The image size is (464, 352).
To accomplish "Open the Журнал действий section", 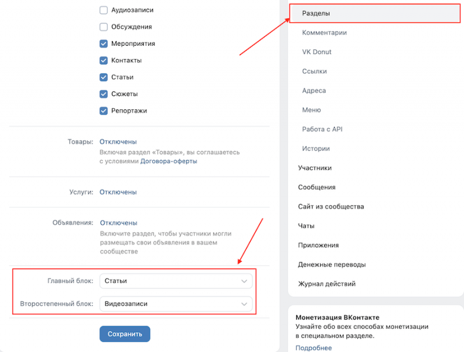I will tap(327, 284).
